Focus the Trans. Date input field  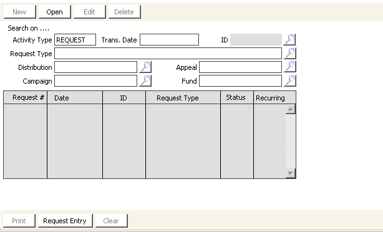click(169, 39)
